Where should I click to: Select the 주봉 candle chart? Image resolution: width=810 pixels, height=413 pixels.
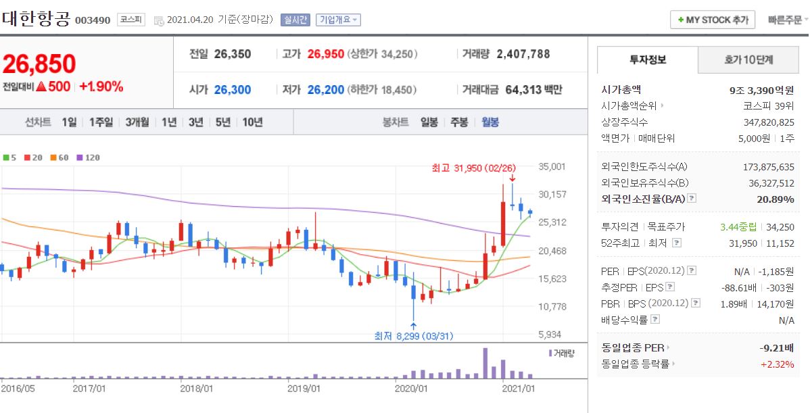(x=459, y=122)
